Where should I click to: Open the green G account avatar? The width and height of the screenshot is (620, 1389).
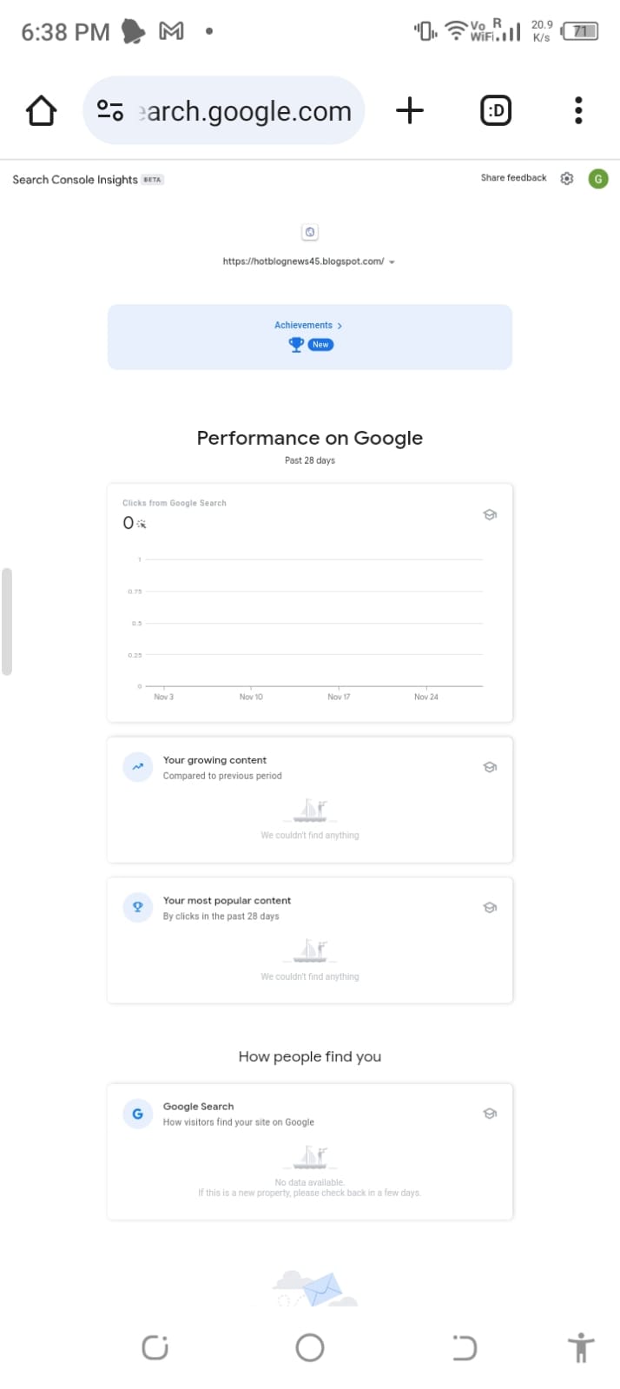tap(598, 179)
